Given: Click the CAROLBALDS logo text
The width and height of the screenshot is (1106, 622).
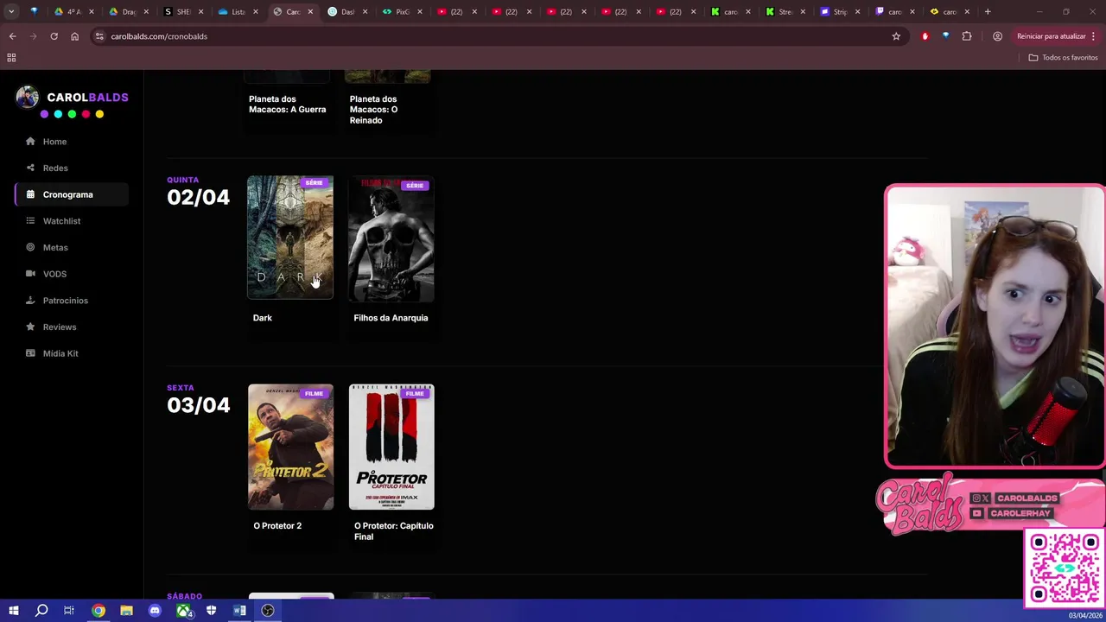Looking at the screenshot, I should tap(87, 98).
